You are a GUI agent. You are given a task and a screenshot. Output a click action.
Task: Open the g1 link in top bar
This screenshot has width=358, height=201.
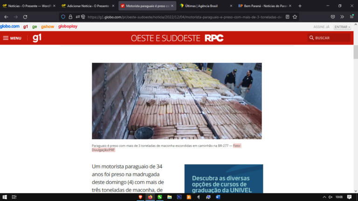coord(26,27)
